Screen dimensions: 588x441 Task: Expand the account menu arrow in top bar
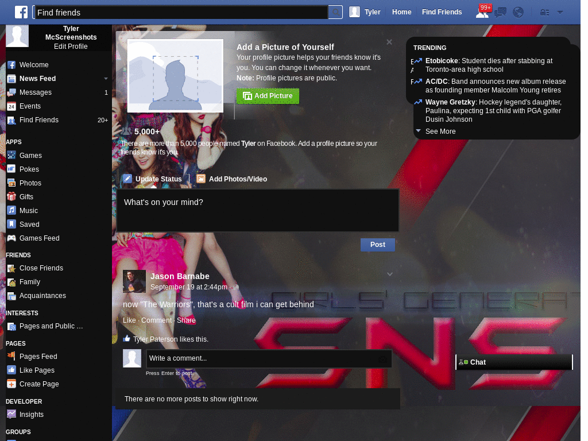tap(560, 13)
